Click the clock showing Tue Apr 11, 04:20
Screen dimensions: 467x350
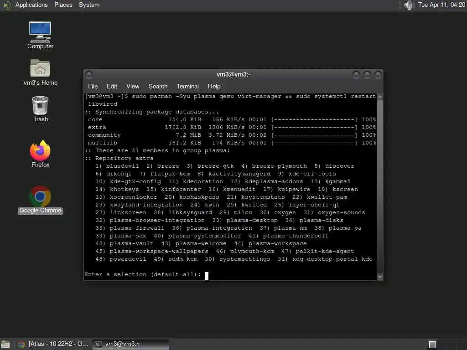[x=441, y=5]
